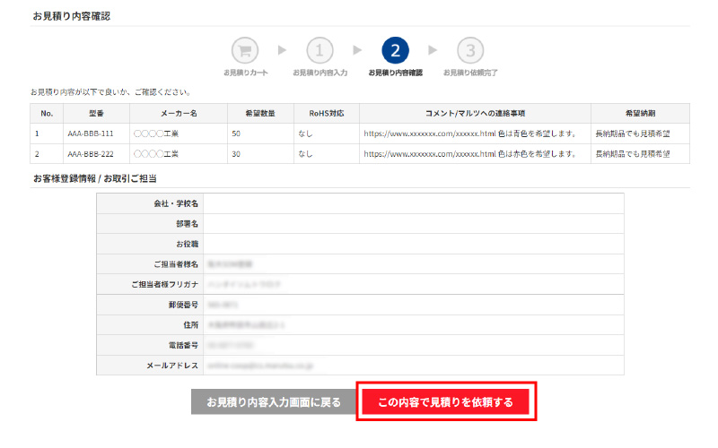Click the 電話番号 label
The width and height of the screenshot is (718, 448).
pyautogui.click(x=184, y=345)
